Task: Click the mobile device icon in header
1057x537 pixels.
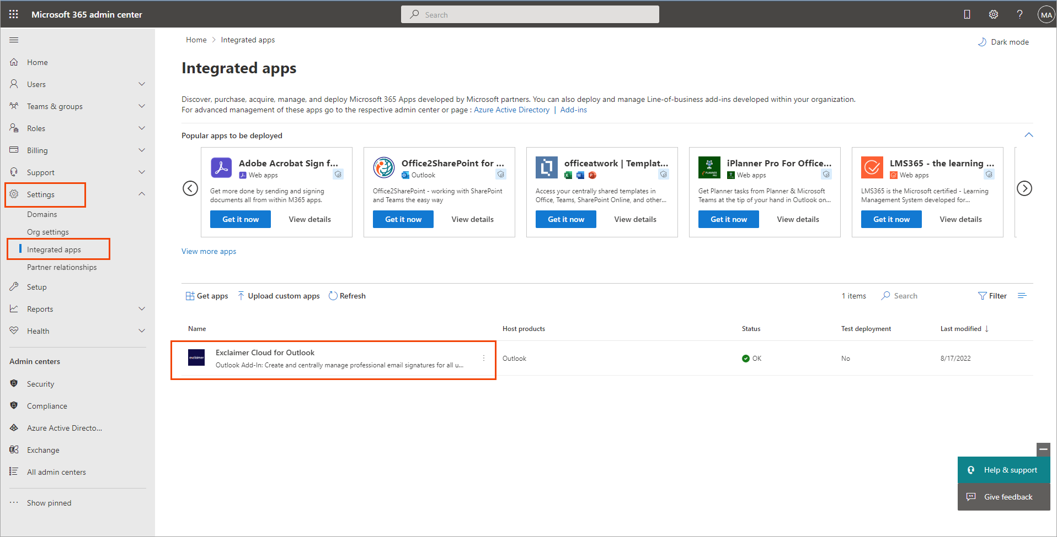Action: [967, 14]
